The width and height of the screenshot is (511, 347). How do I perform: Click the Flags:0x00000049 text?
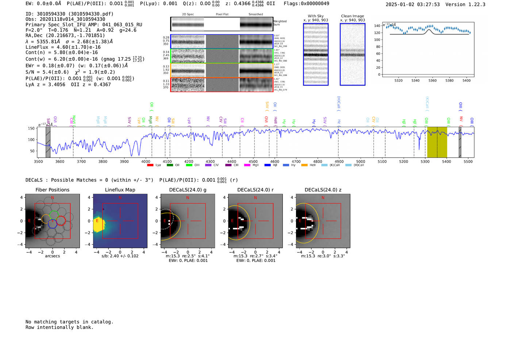306,4
